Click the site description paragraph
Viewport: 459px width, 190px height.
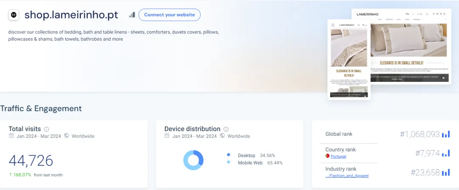[x=113, y=35]
